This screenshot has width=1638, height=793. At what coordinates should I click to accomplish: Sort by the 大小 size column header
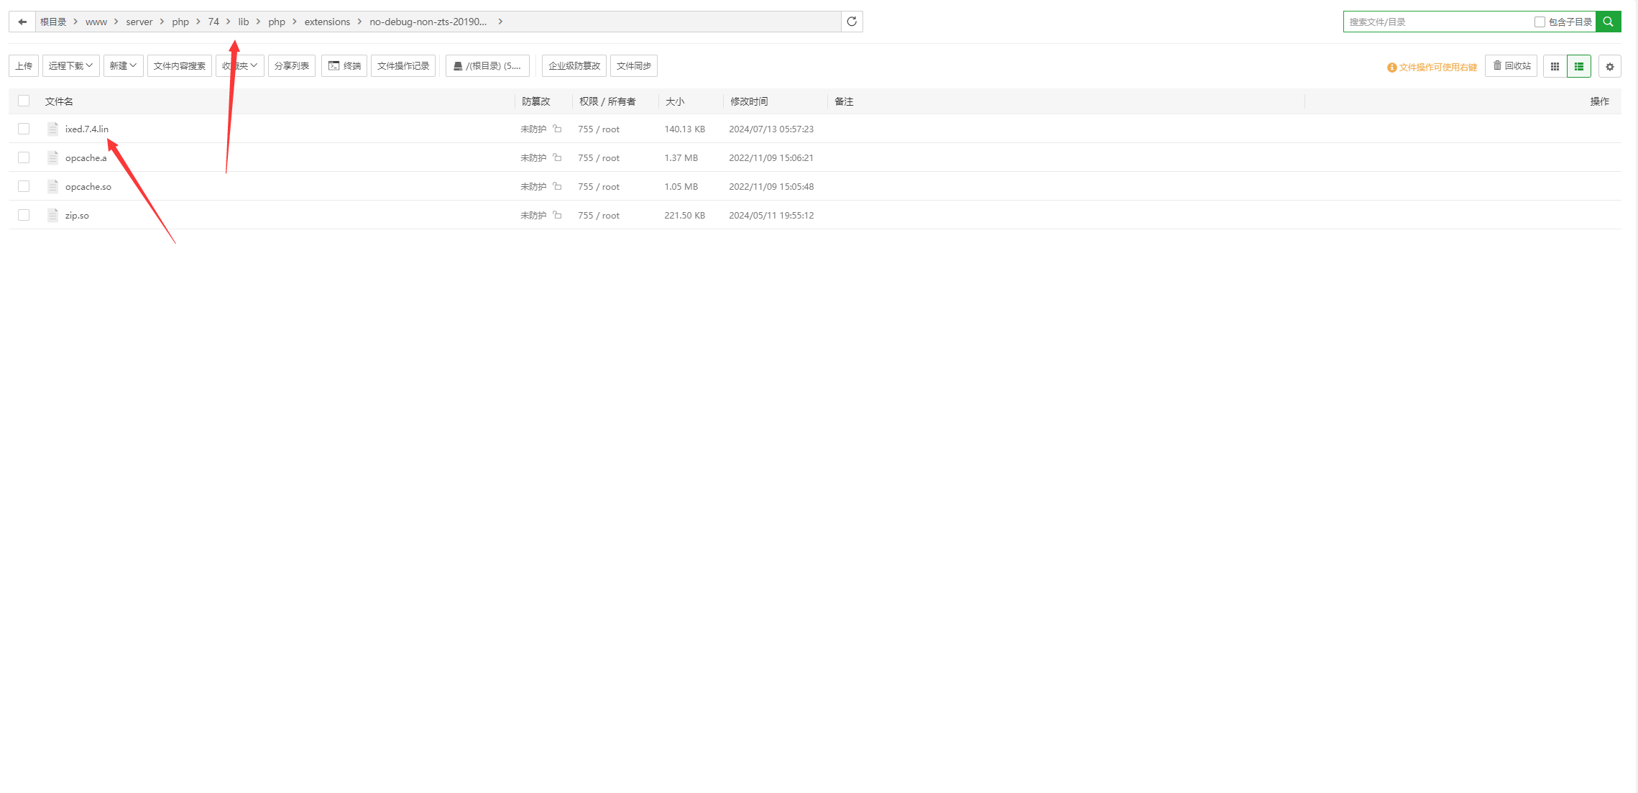click(675, 101)
